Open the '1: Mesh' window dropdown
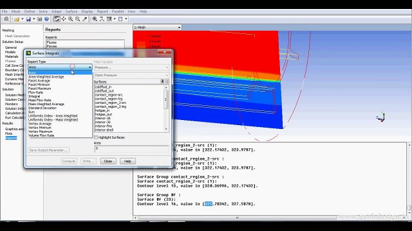Viewport: 412px width, 231px height. (179, 27)
